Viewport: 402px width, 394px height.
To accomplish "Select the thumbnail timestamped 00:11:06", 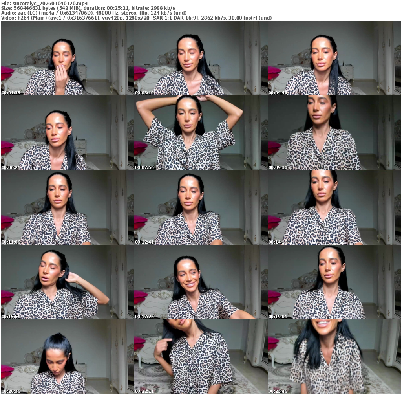I will [68, 207].
